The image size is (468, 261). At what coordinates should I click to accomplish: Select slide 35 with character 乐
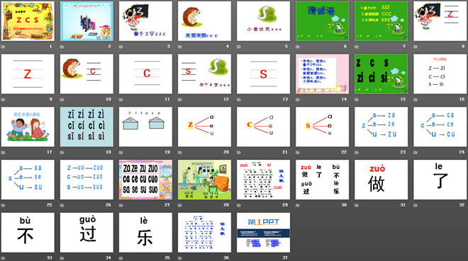click(x=145, y=233)
